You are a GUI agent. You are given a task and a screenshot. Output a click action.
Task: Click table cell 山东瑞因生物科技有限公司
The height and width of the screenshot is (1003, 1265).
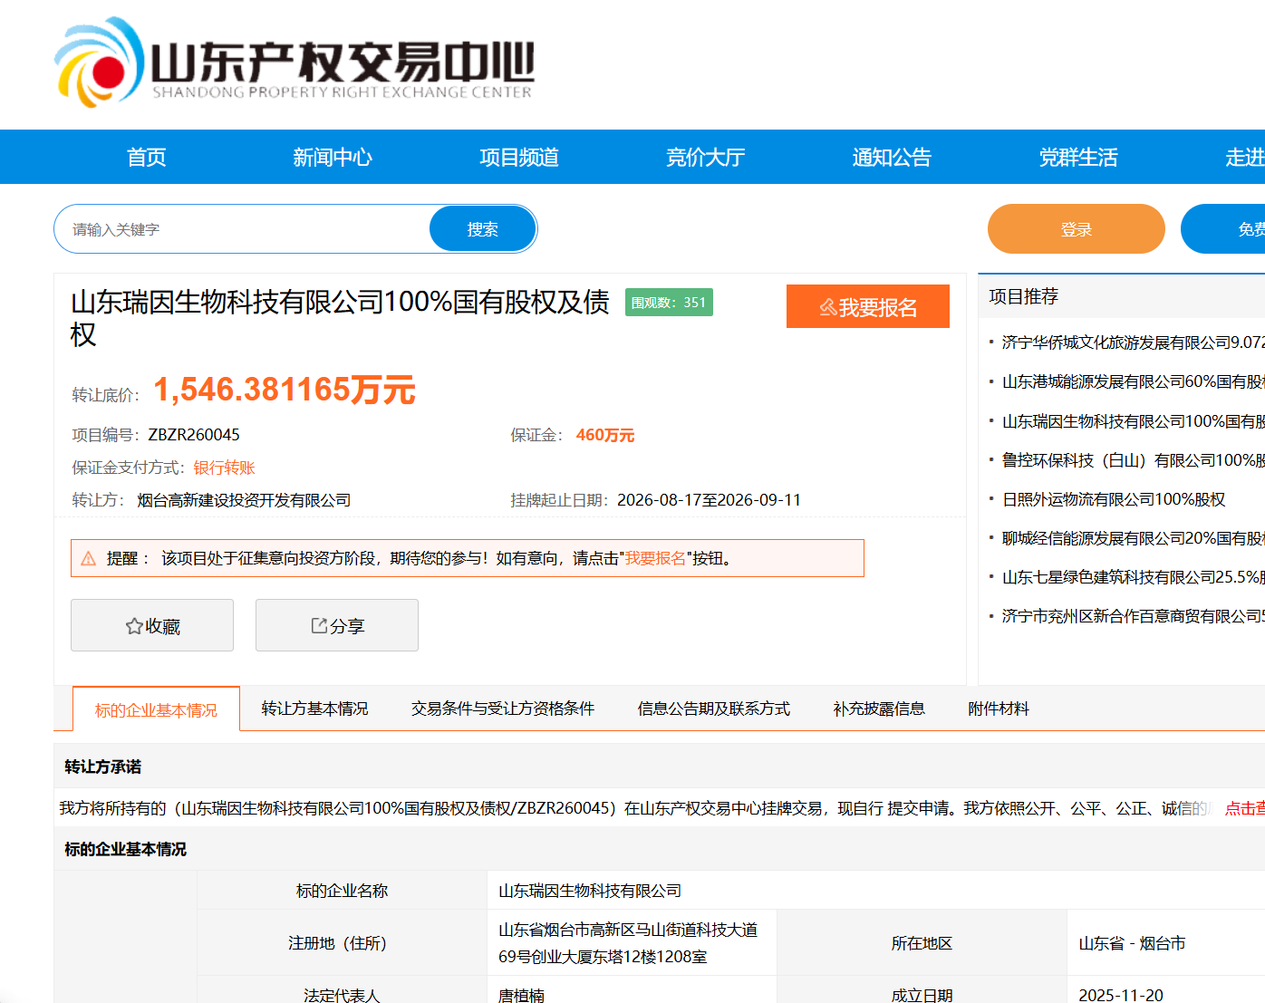tap(590, 891)
